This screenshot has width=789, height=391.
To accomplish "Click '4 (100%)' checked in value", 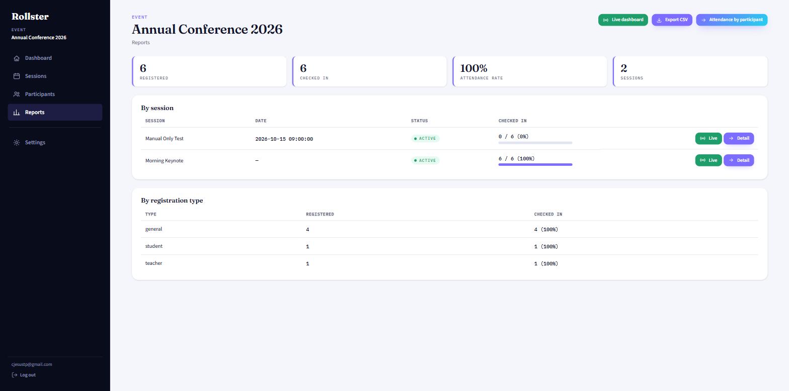I will point(546,230).
